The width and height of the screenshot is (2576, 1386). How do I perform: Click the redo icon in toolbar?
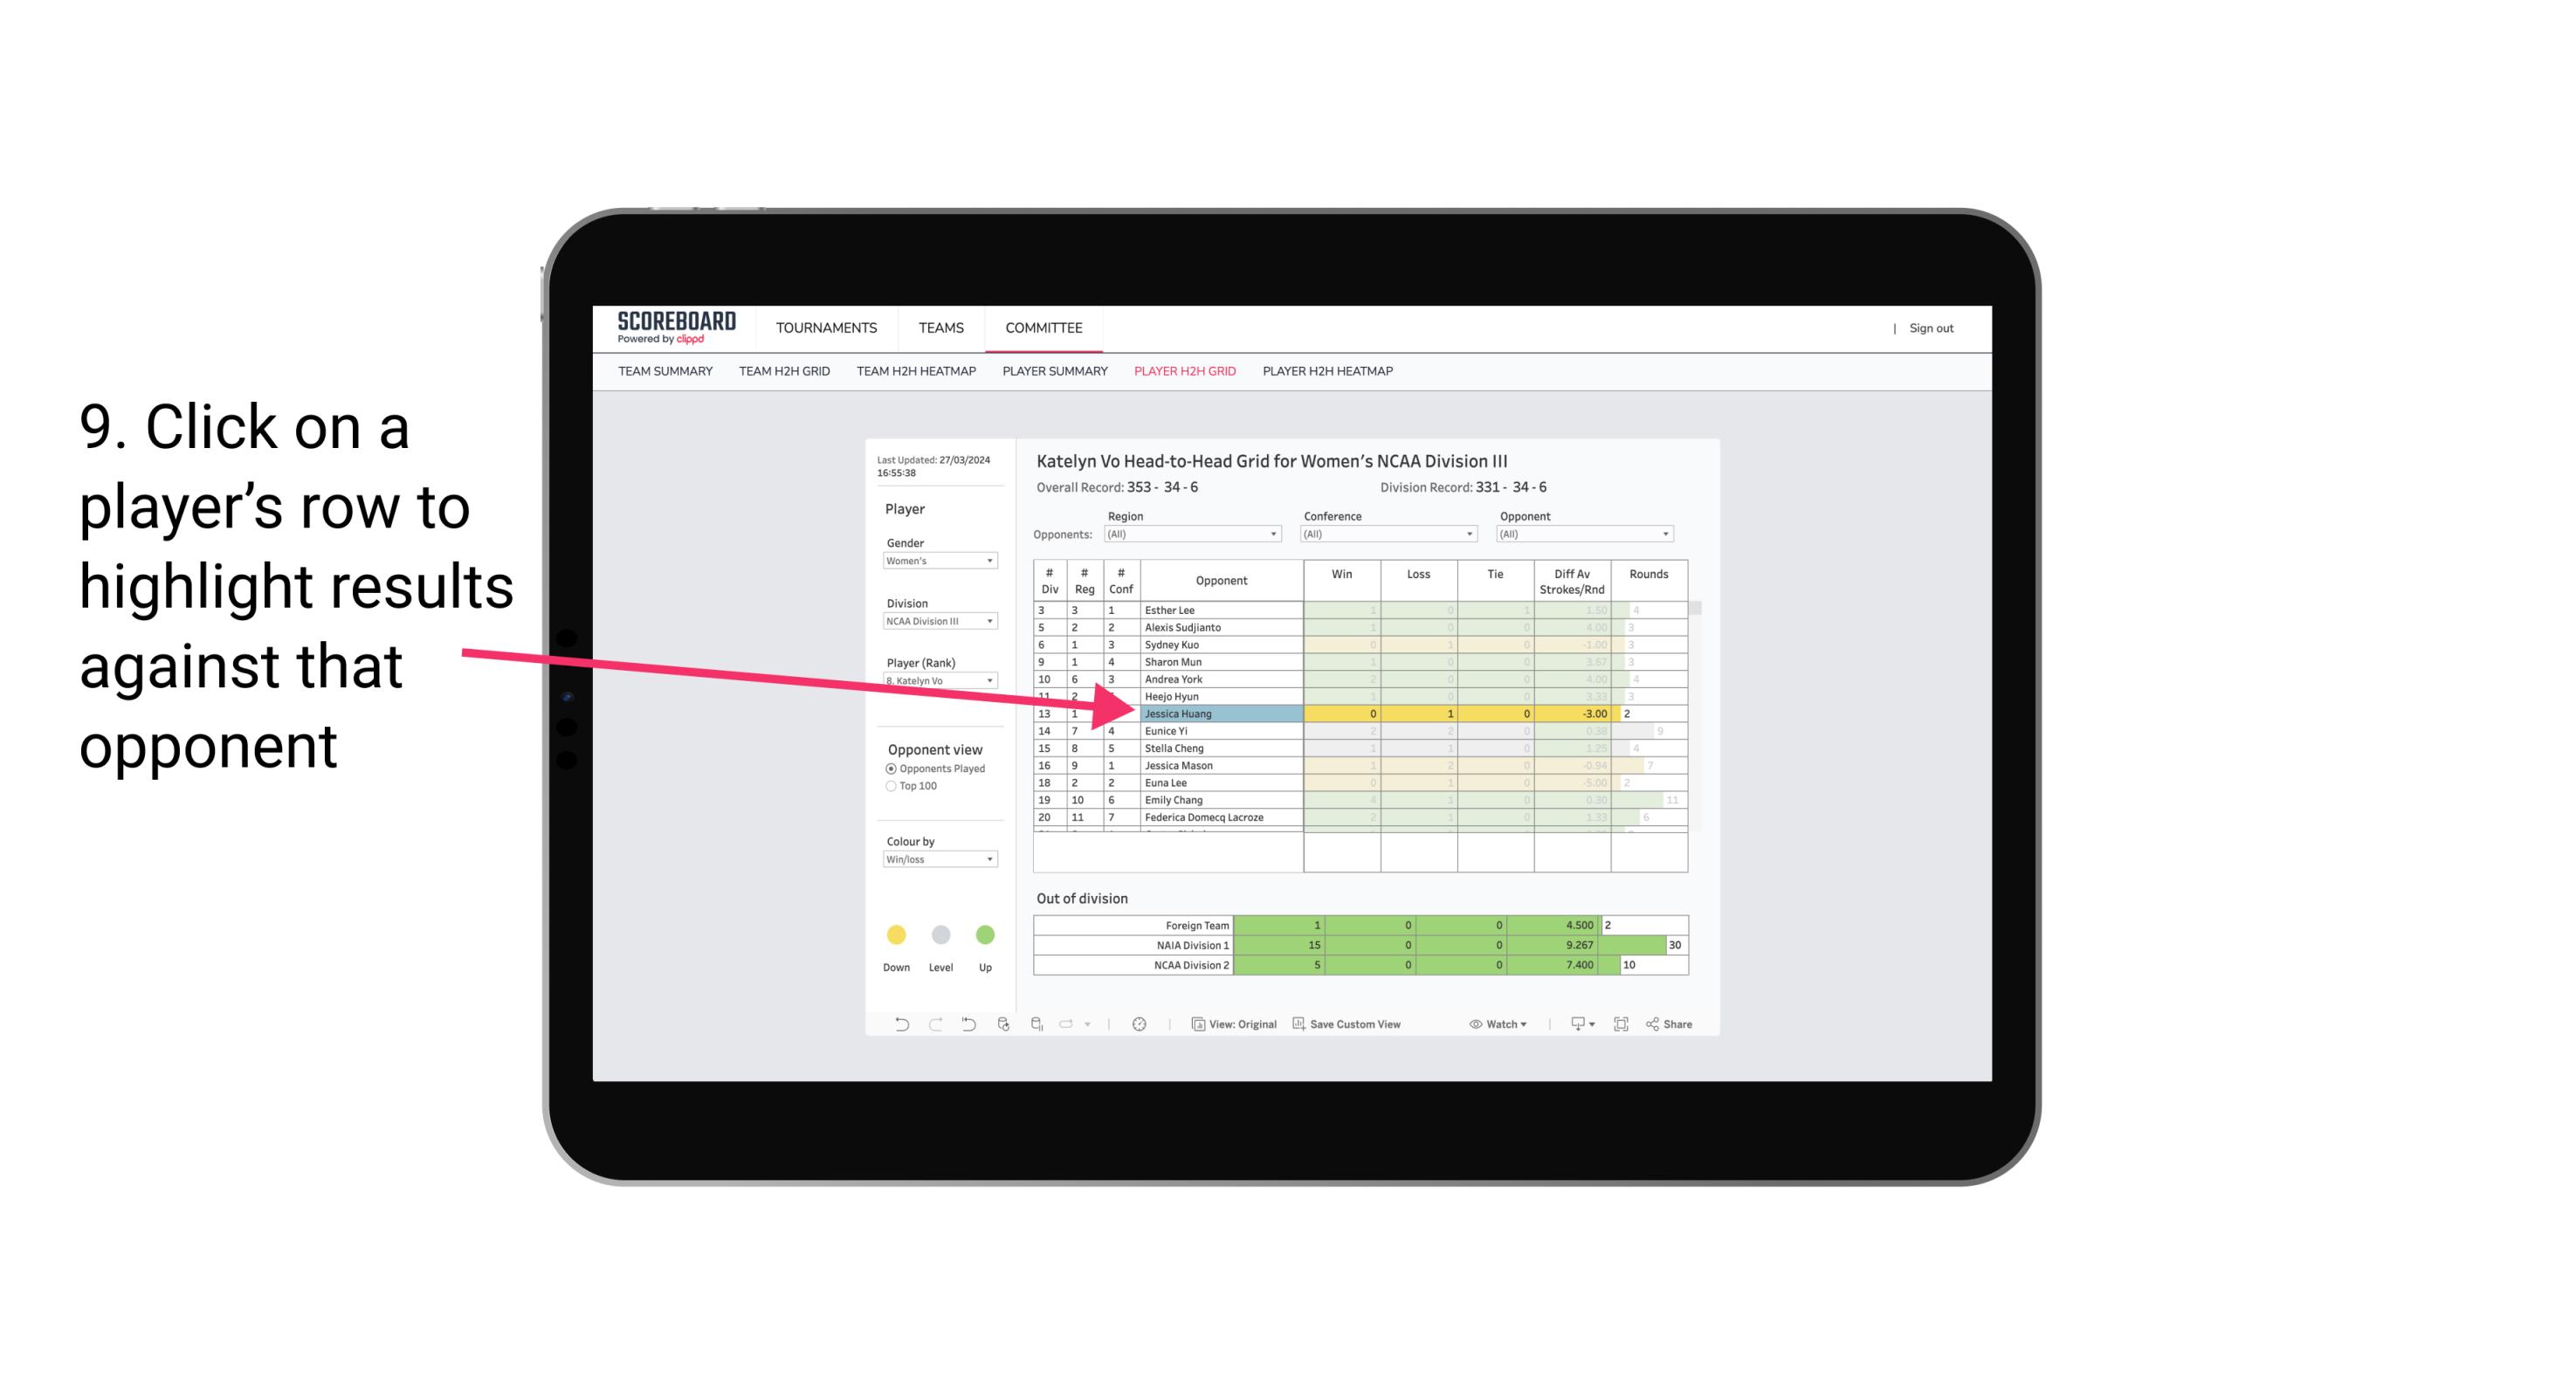click(x=933, y=1026)
